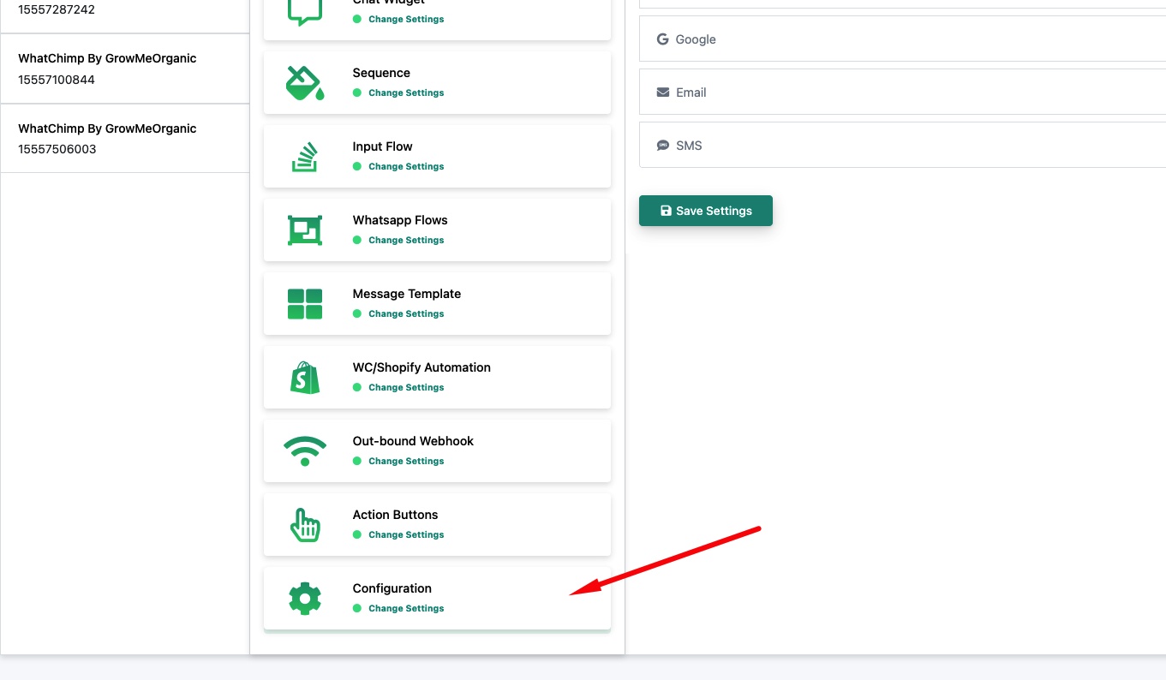Open Change Settings under Whatsapp Flows
Image resolution: width=1166 pixels, height=680 pixels.
[x=406, y=240]
